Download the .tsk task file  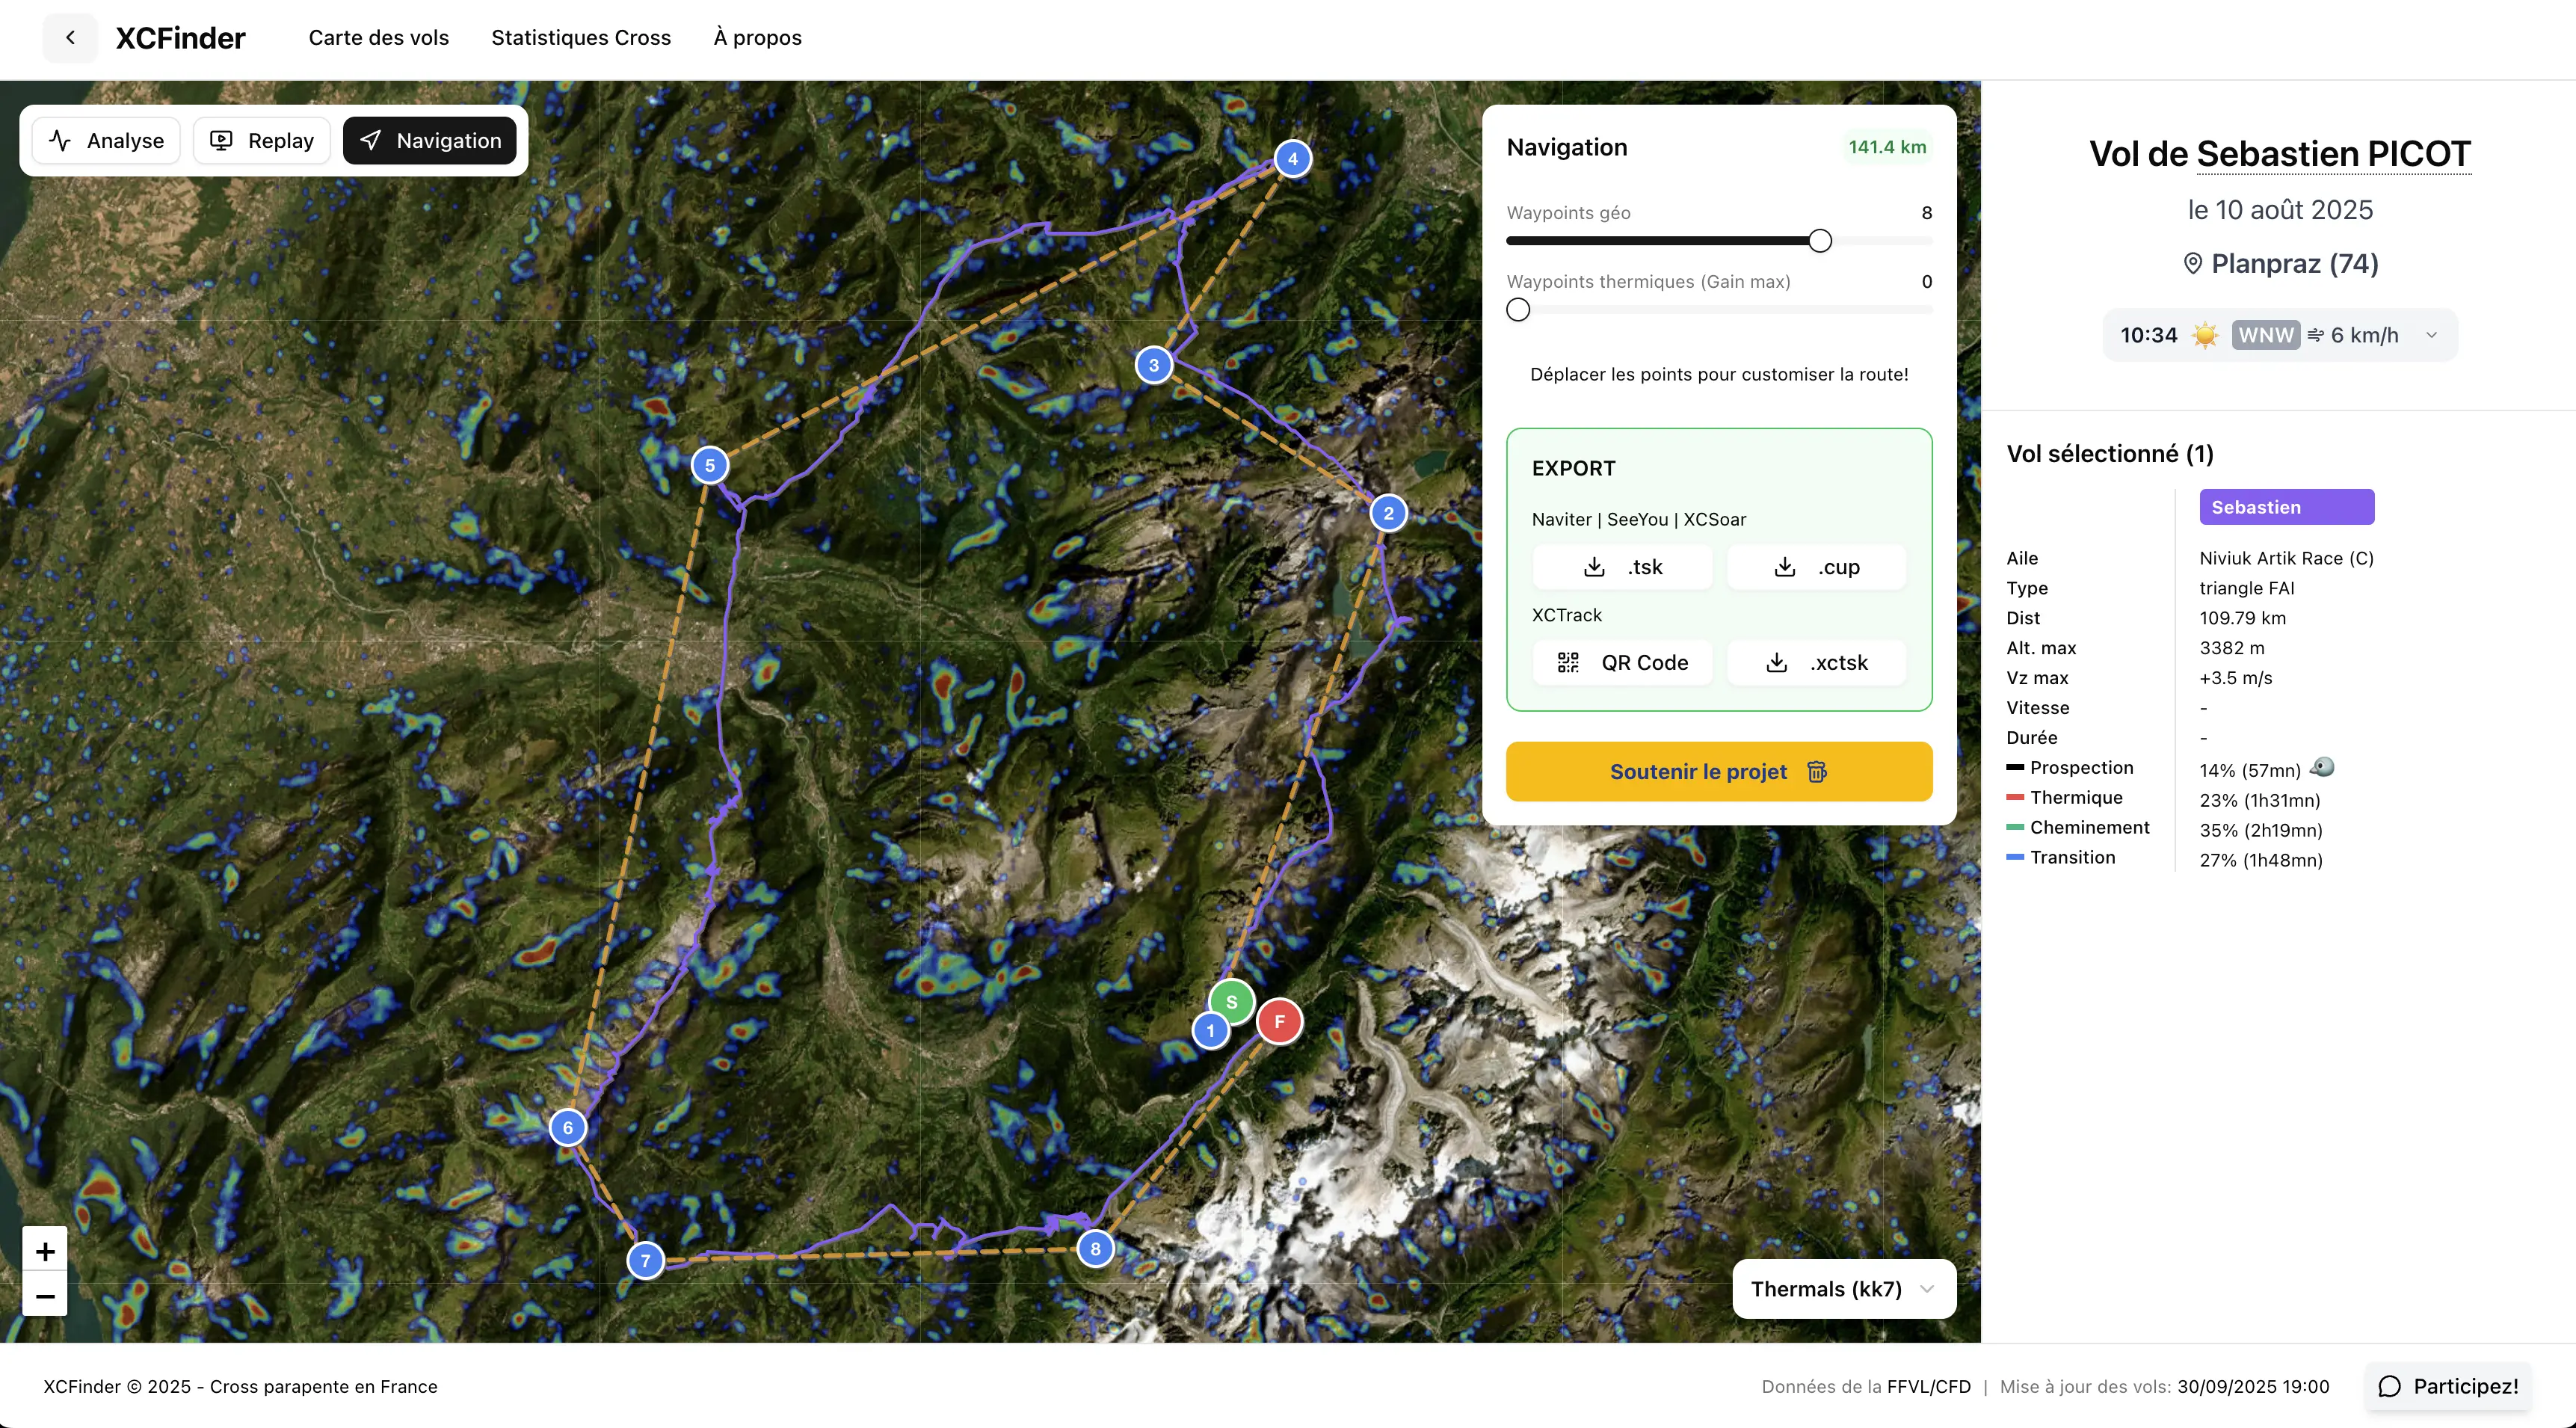(x=1622, y=567)
